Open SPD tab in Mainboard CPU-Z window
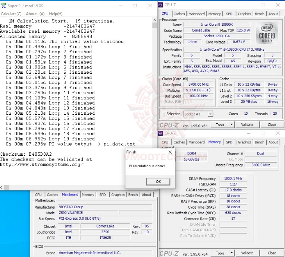285x257 pixels. 103,194
